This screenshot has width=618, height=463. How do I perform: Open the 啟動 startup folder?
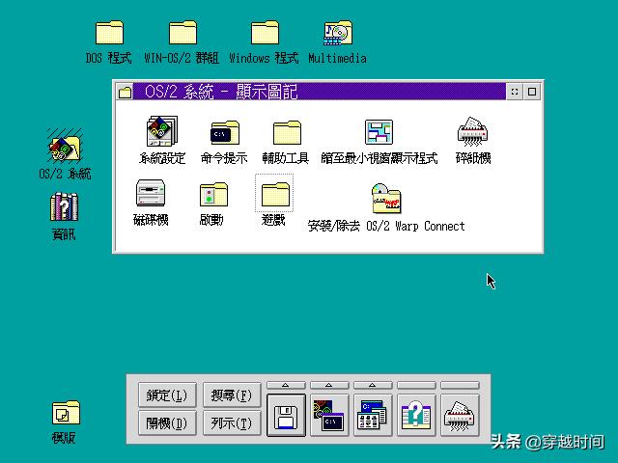tap(212, 195)
